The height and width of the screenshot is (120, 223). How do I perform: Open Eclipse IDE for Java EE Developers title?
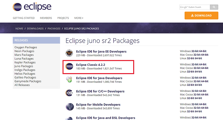pos(101,52)
